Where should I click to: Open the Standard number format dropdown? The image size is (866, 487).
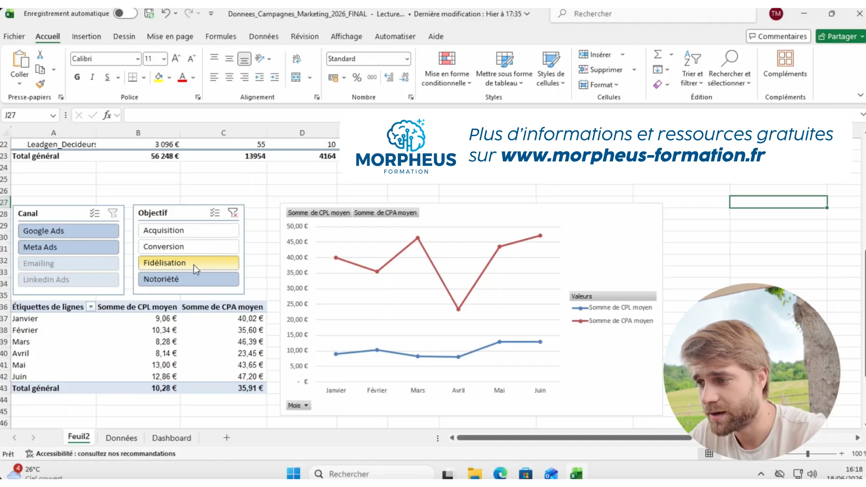(407, 59)
